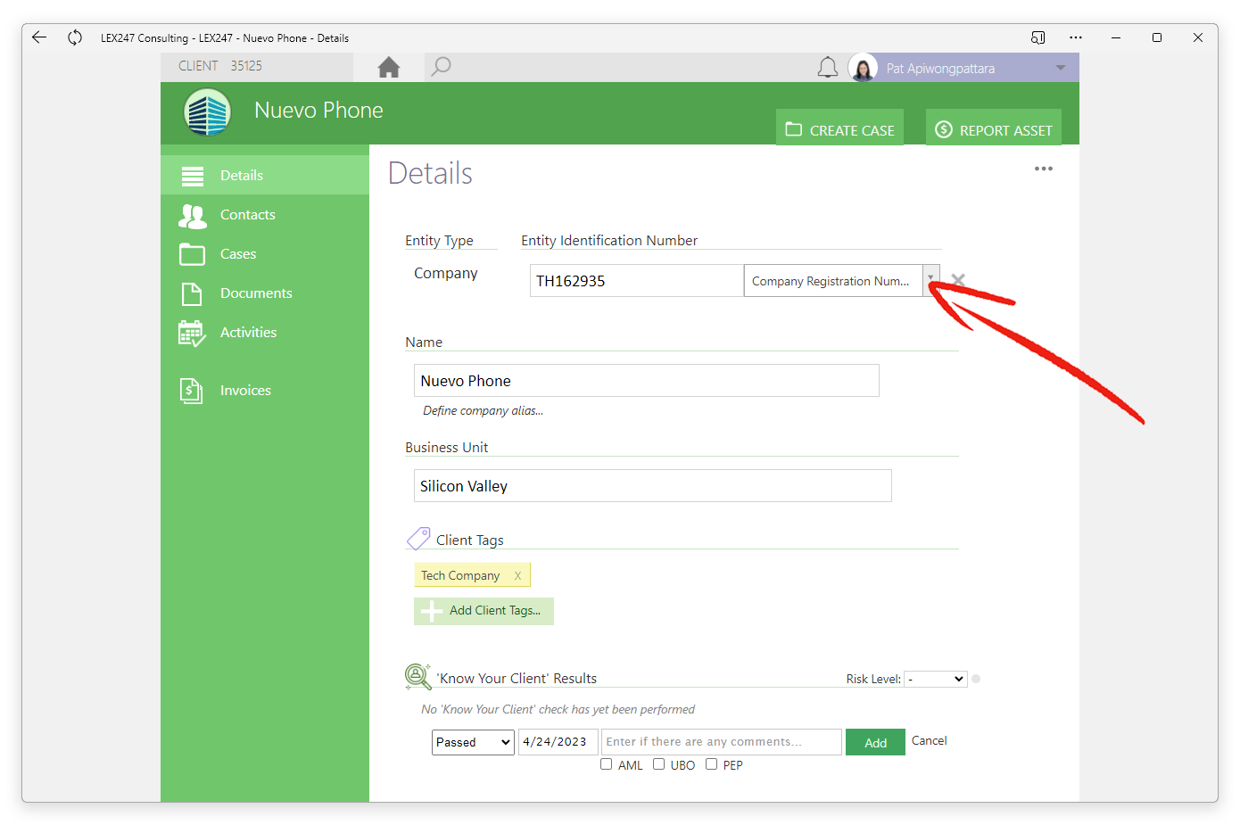Image resolution: width=1240 pixels, height=825 pixels.
Task: Open the Passed result dropdown
Action: point(473,742)
